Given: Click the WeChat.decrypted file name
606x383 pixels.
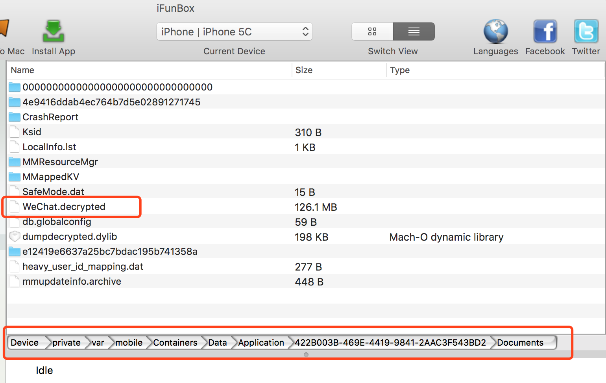Looking at the screenshot, I should [x=64, y=206].
